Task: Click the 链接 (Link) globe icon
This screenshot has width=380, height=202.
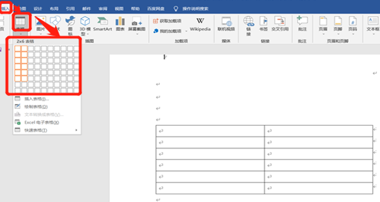Action: click(249, 21)
